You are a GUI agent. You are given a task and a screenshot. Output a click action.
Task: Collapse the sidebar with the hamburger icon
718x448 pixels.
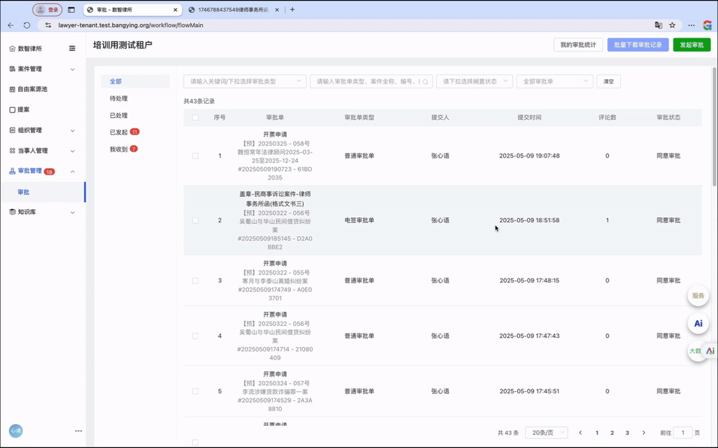72,48
